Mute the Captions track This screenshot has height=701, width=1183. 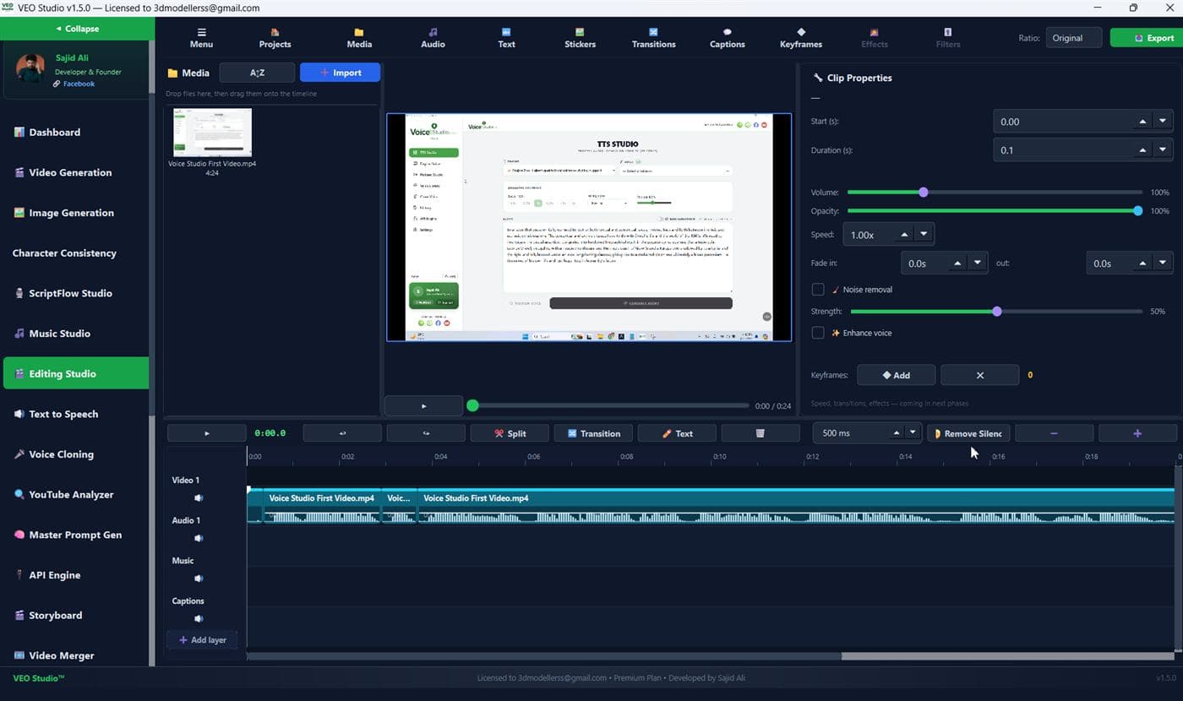click(199, 619)
